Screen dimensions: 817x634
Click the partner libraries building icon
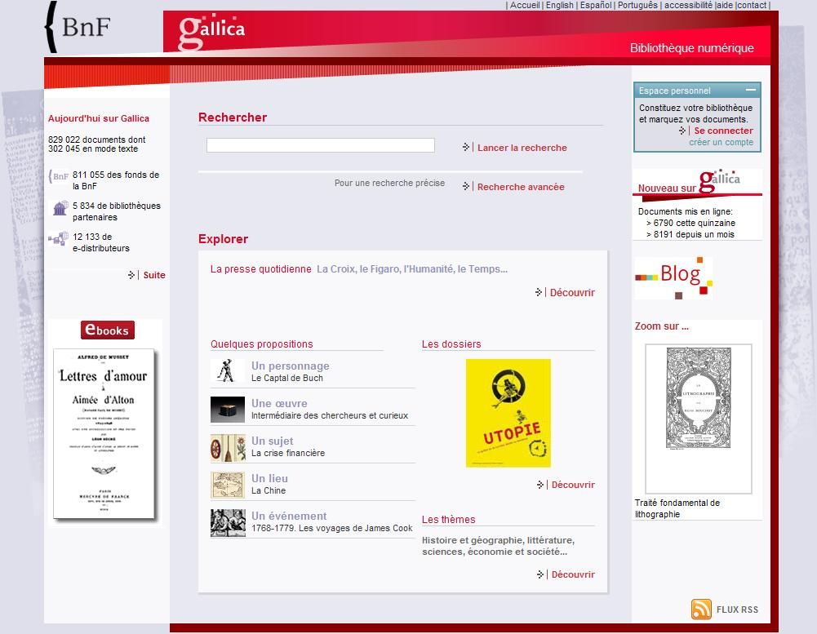click(60, 208)
